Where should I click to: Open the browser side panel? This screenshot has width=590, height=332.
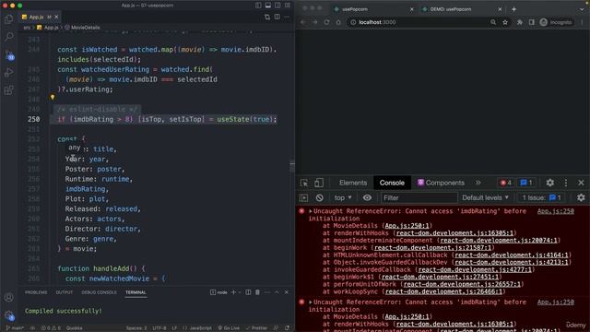click(531, 22)
